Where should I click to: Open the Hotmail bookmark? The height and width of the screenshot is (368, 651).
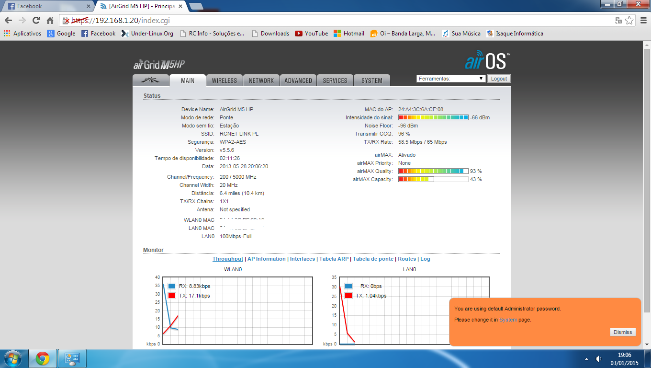[349, 34]
